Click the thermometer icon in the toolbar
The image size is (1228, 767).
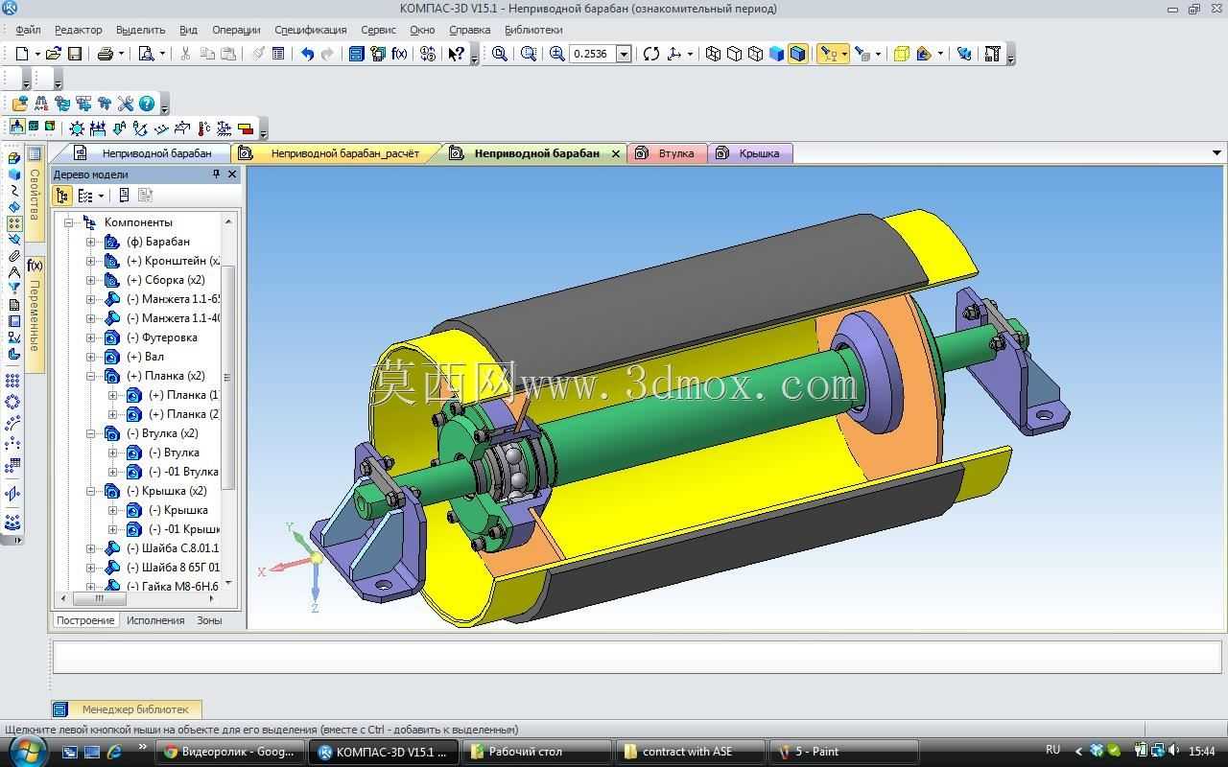click(x=203, y=128)
